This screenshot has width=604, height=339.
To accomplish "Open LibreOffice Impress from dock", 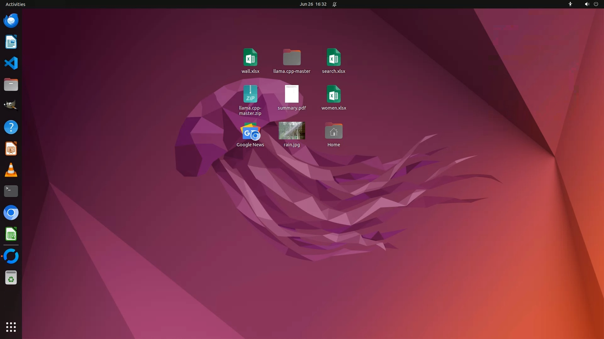I will point(11,149).
